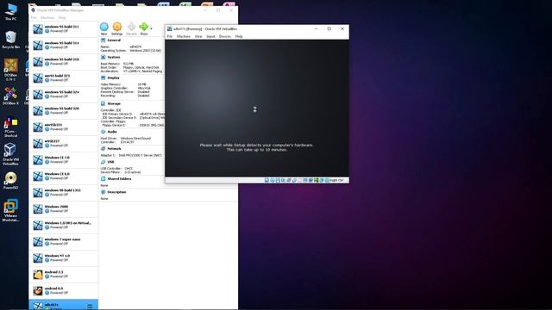
Task: Open the Audio section header
Action: [x=112, y=132]
